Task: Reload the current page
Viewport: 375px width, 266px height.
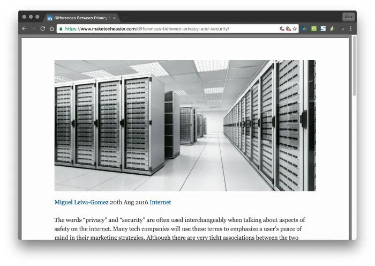Action: (43, 28)
